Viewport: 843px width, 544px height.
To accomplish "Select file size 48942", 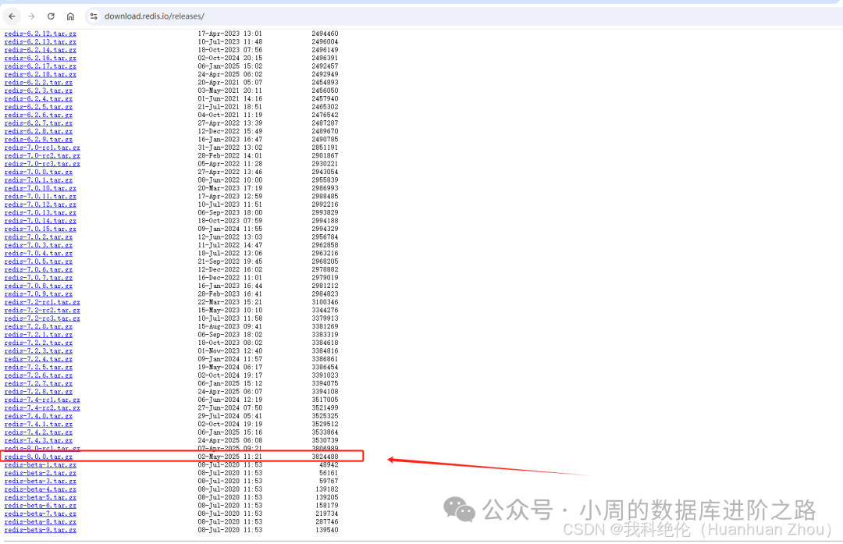I will (x=329, y=465).
